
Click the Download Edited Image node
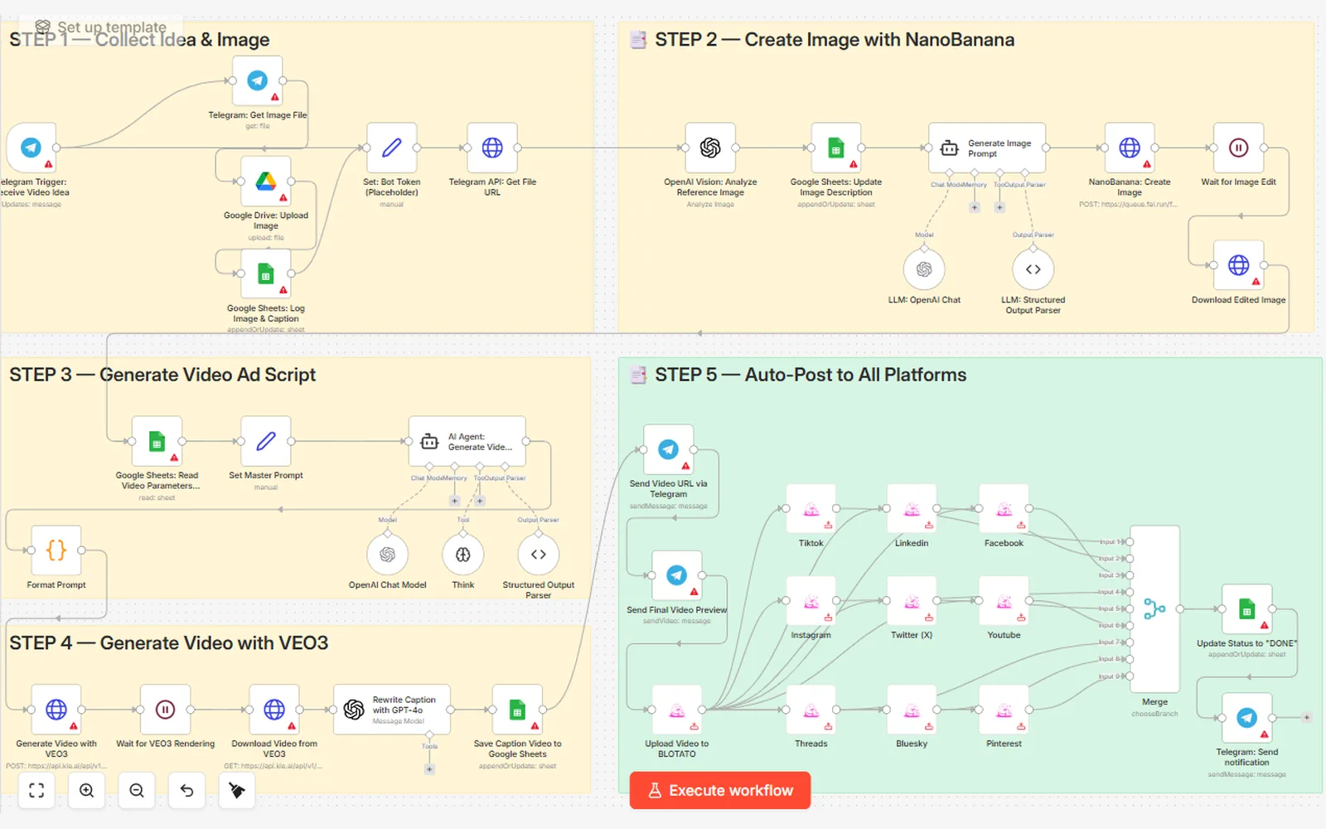click(x=1239, y=265)
